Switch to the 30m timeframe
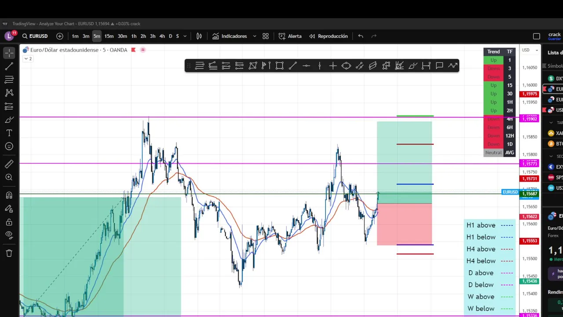 point(122,36)
